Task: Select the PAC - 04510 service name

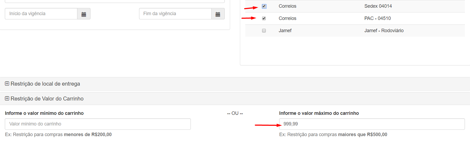Action: (377, 18)
